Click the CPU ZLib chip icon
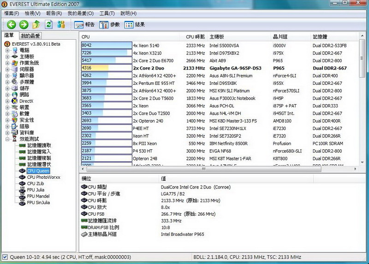The height and width of the screenshot is (264, 369). (x=22, y=183)
